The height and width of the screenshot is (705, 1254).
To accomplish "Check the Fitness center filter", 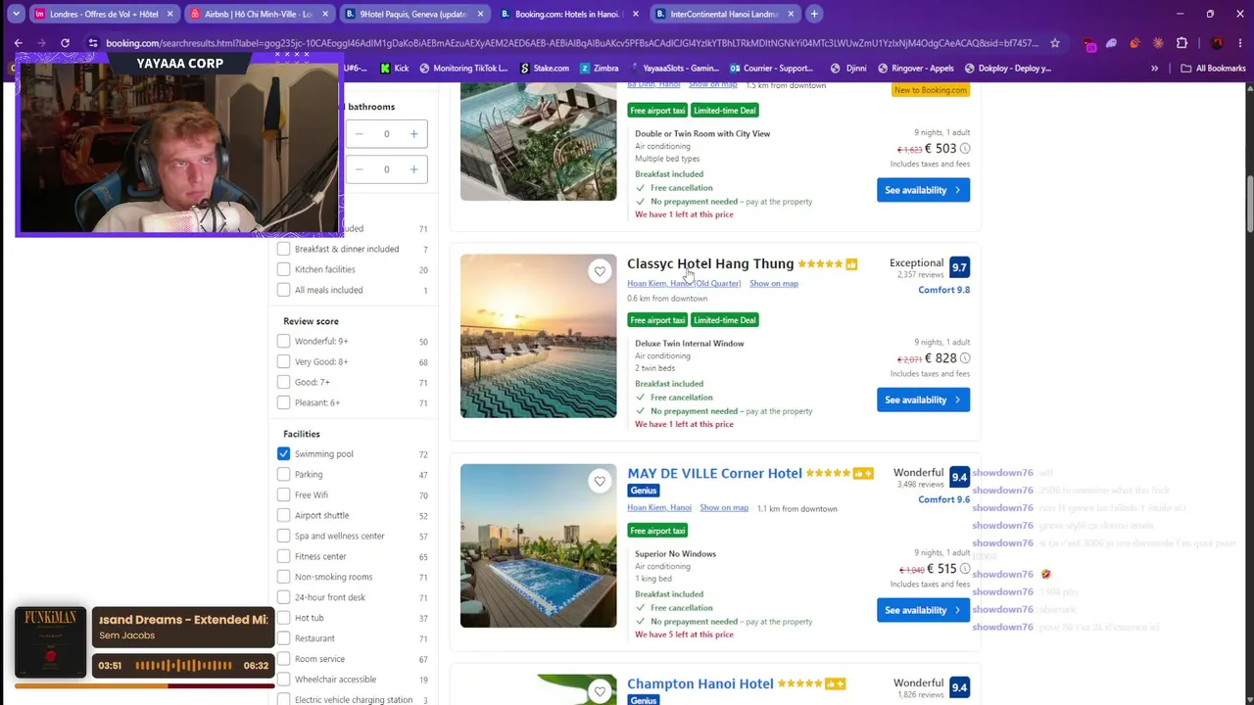I will pos(283,556).
